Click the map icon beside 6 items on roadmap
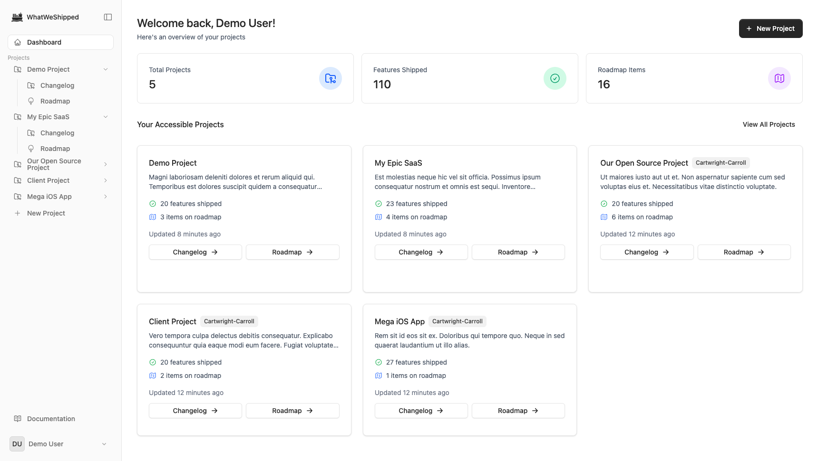 [604, 217]
